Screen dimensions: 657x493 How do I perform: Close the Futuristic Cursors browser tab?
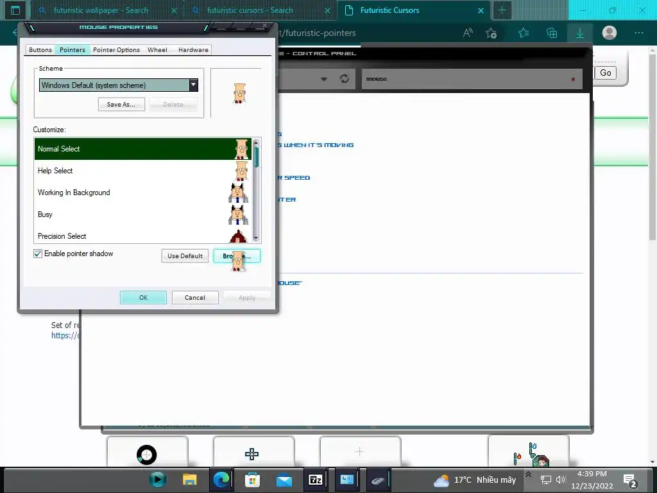481,10
